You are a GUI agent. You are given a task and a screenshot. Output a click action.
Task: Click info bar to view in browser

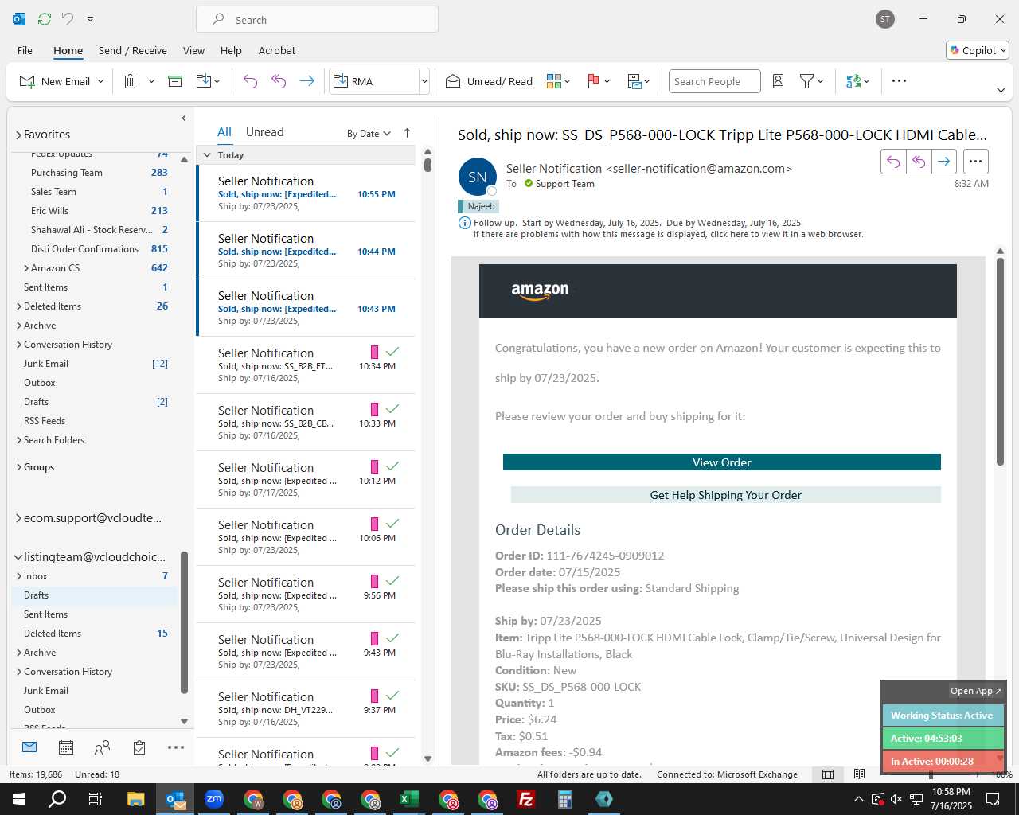click(669, 235)
